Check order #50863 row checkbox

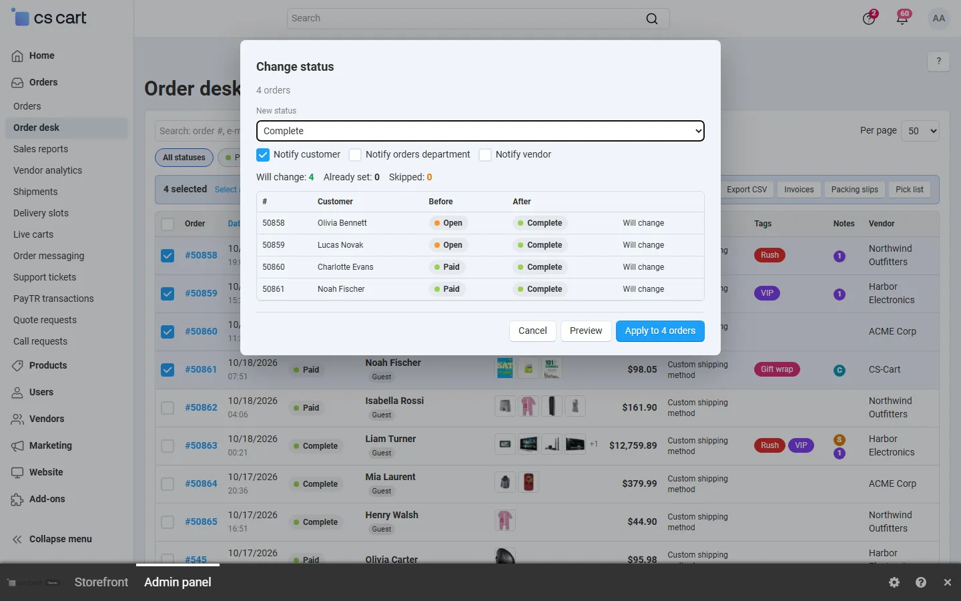tap(168, 446)
